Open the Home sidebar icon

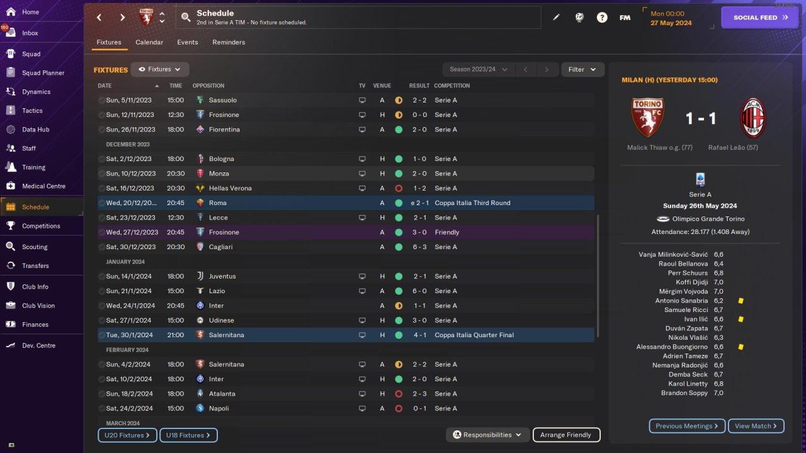point(11,12)
